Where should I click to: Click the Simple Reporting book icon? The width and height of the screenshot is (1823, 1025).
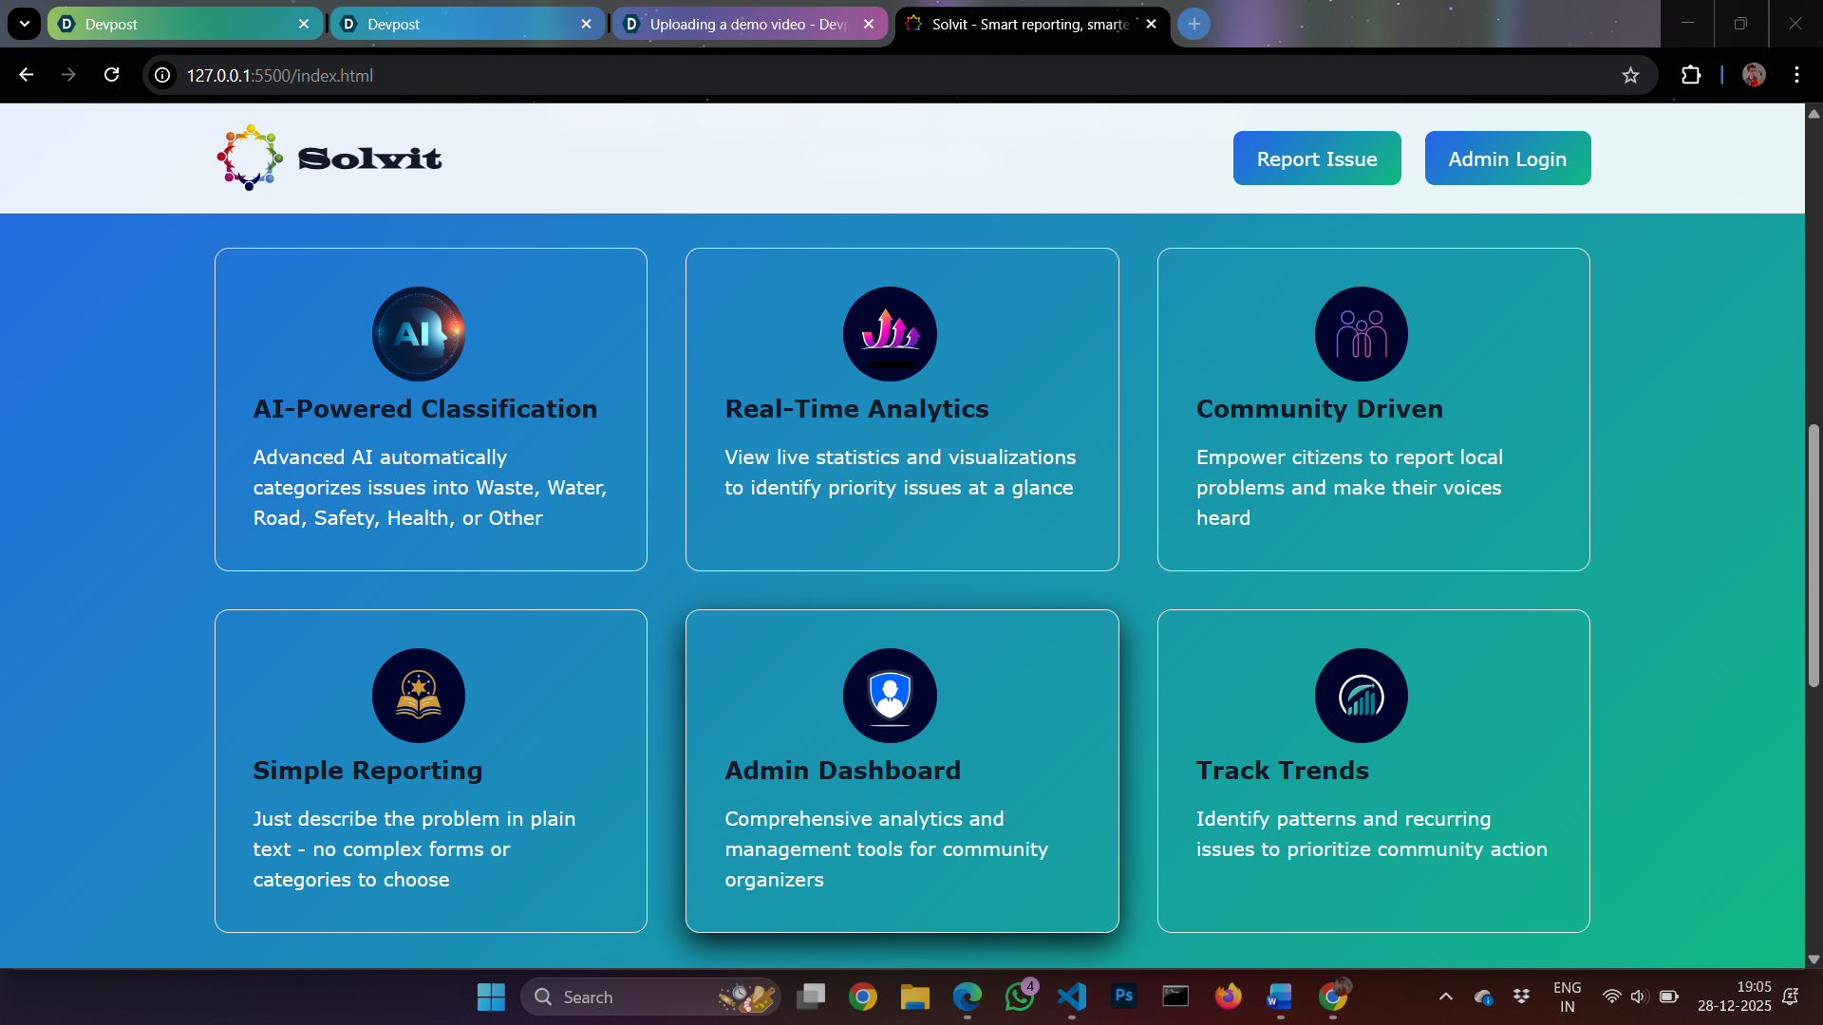tap(419, 696)
